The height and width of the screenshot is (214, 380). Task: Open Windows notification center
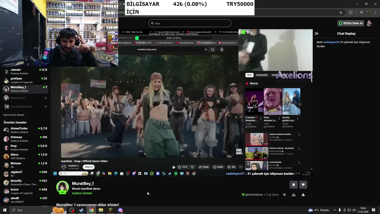[x=373, y=210]
